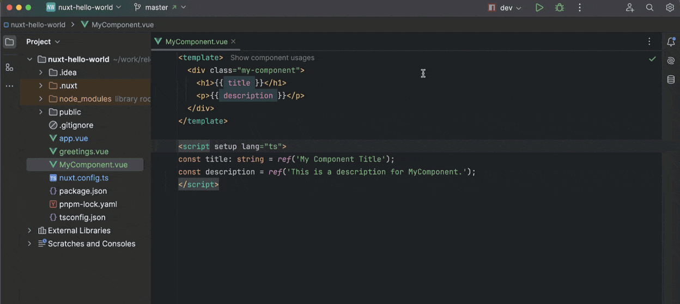The image size is (680, 304).
Task: Toggle the Project folder tool window
Action: tap(9, 42)
